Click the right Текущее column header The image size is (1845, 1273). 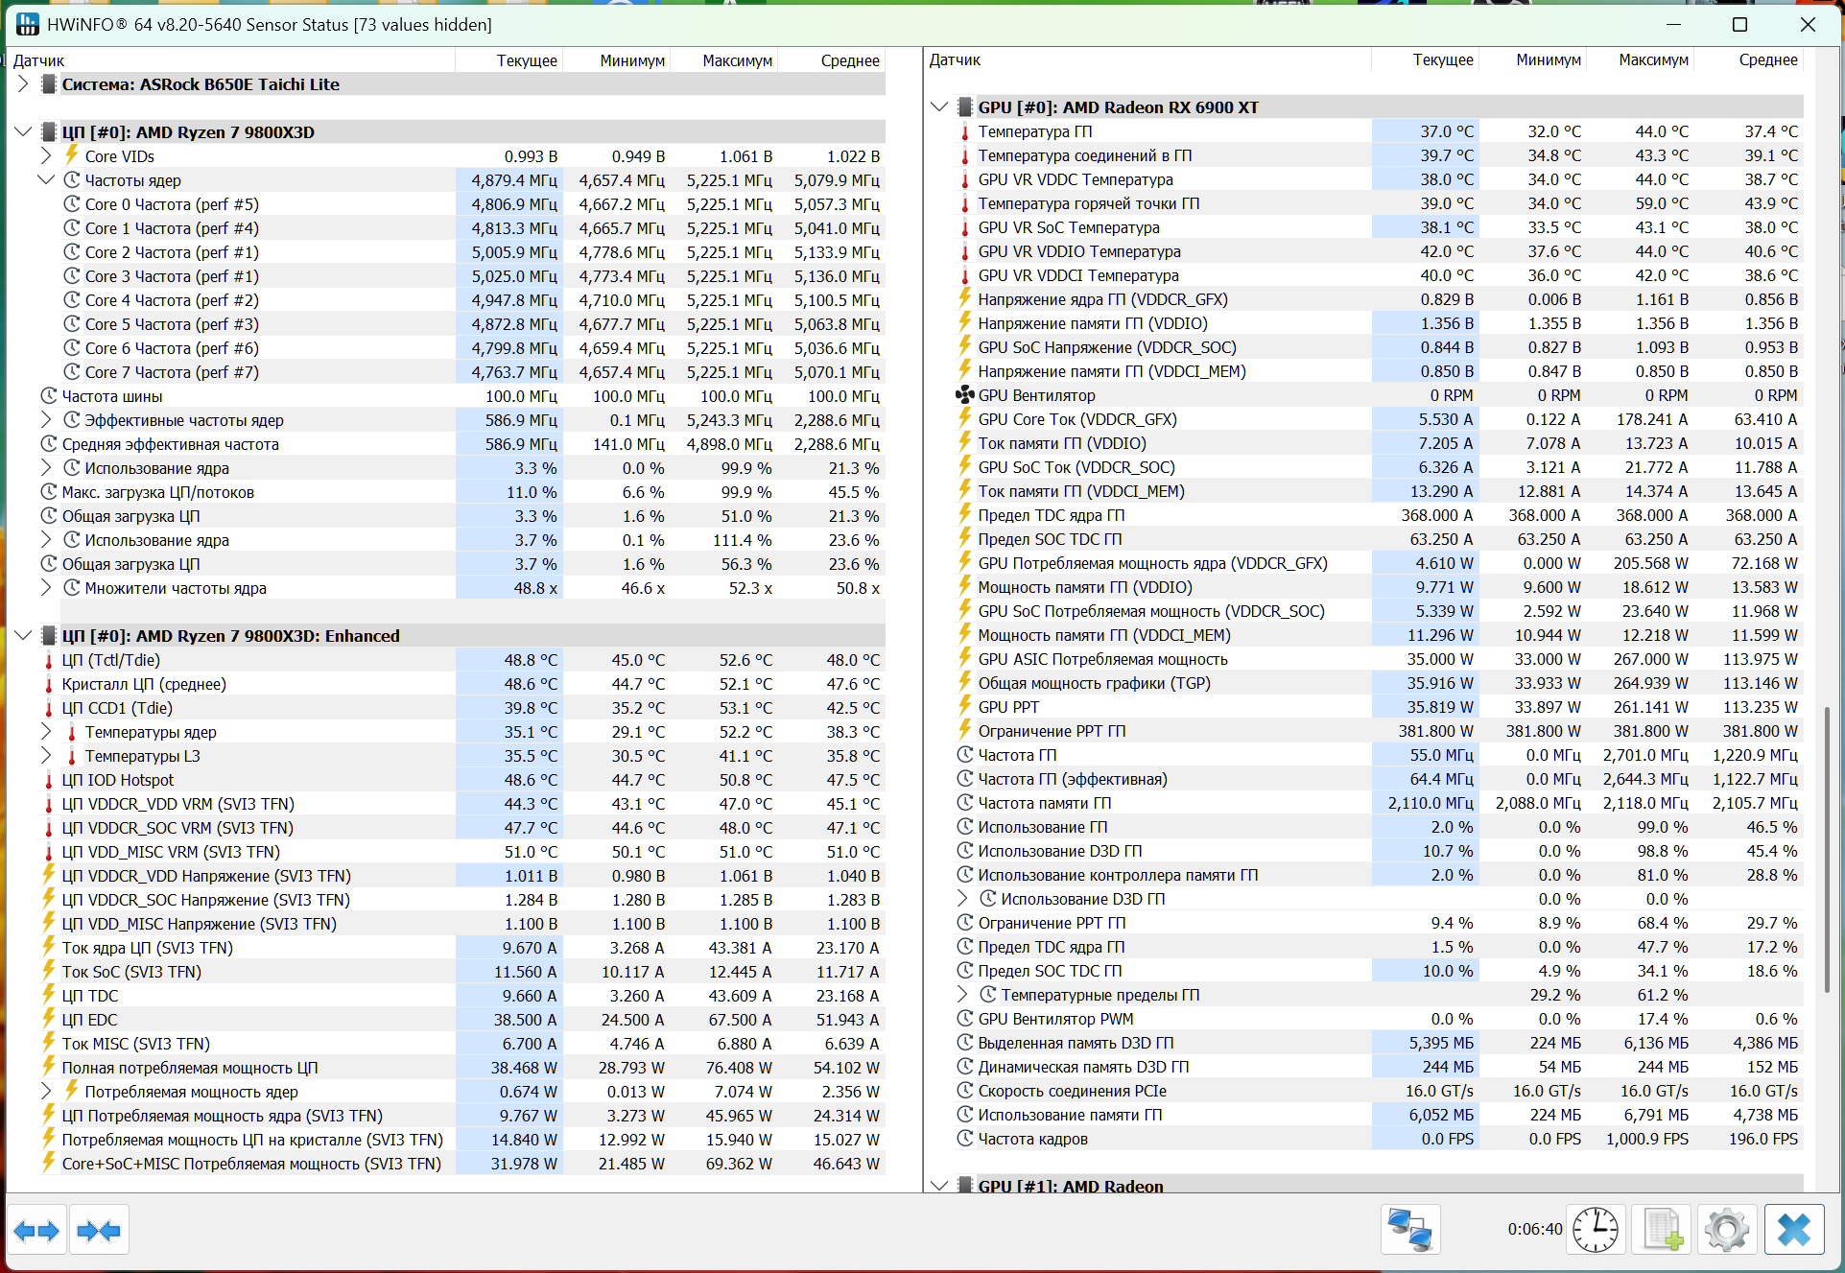tap(1442, 59)
